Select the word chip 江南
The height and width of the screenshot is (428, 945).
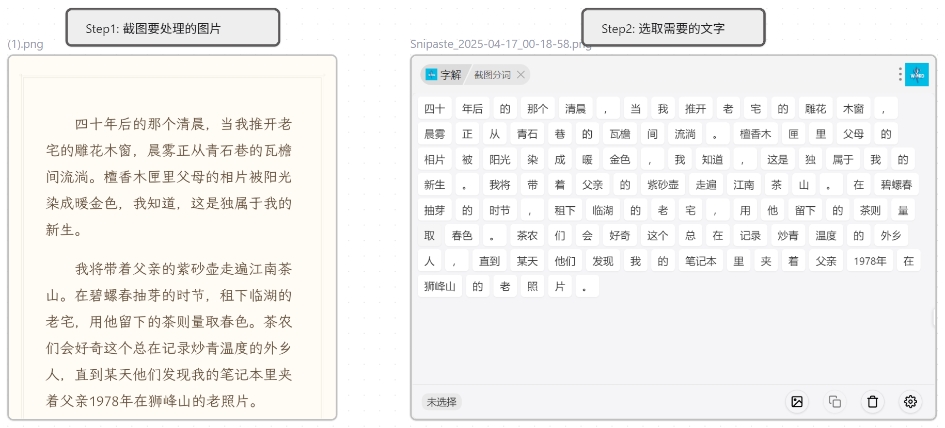(x=744, y=185)
